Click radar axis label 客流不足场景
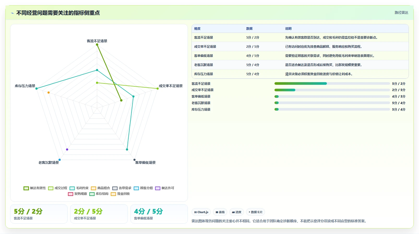Viewport: 419px width, 234px height. click(97, 41)
